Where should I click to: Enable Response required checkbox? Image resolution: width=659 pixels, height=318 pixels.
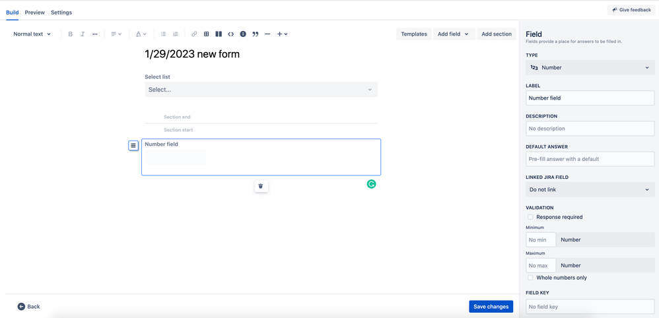[x=531, y=217]
